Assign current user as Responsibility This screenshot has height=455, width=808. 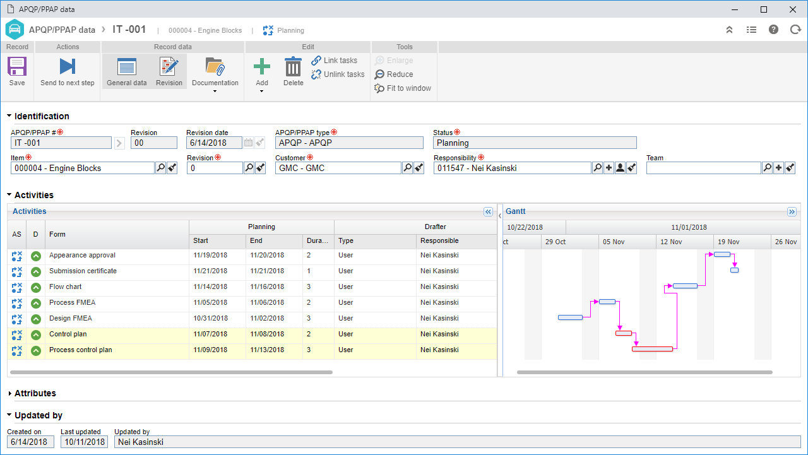pyautogui.click(x=620, y=168)
